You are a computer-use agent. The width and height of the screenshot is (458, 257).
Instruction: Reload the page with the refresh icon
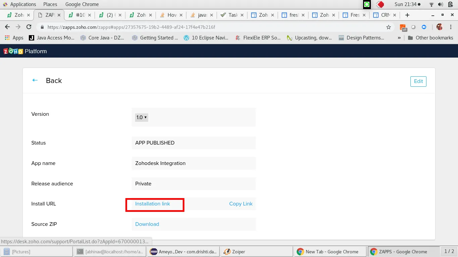click(29, 27)
